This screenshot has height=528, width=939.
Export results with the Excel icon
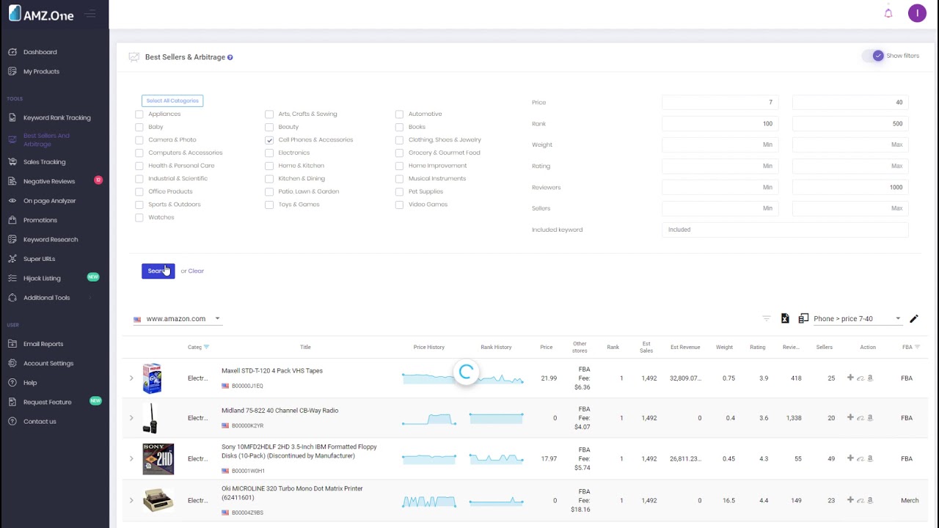785,318
